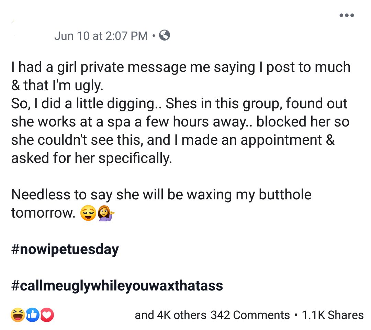Click the Haha reaction icon

coord(18,315)
